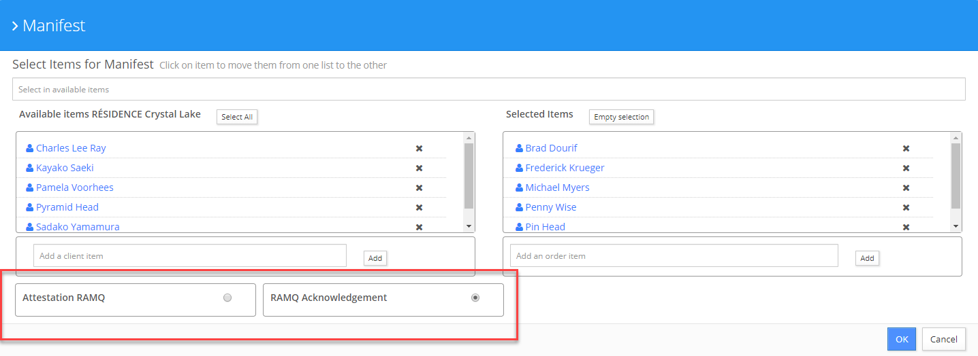Remove Brad Dourif using its X icon
Image resolution: width=978 pixels, height=356 pixels.
(x=906, y=148)
